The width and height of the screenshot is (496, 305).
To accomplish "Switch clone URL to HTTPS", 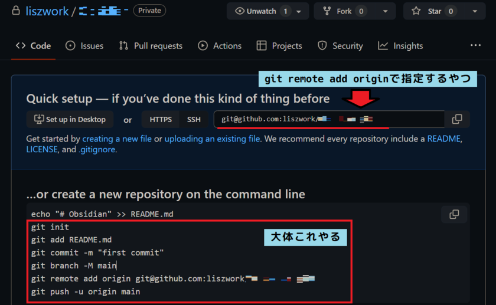I will click(161, 119).
